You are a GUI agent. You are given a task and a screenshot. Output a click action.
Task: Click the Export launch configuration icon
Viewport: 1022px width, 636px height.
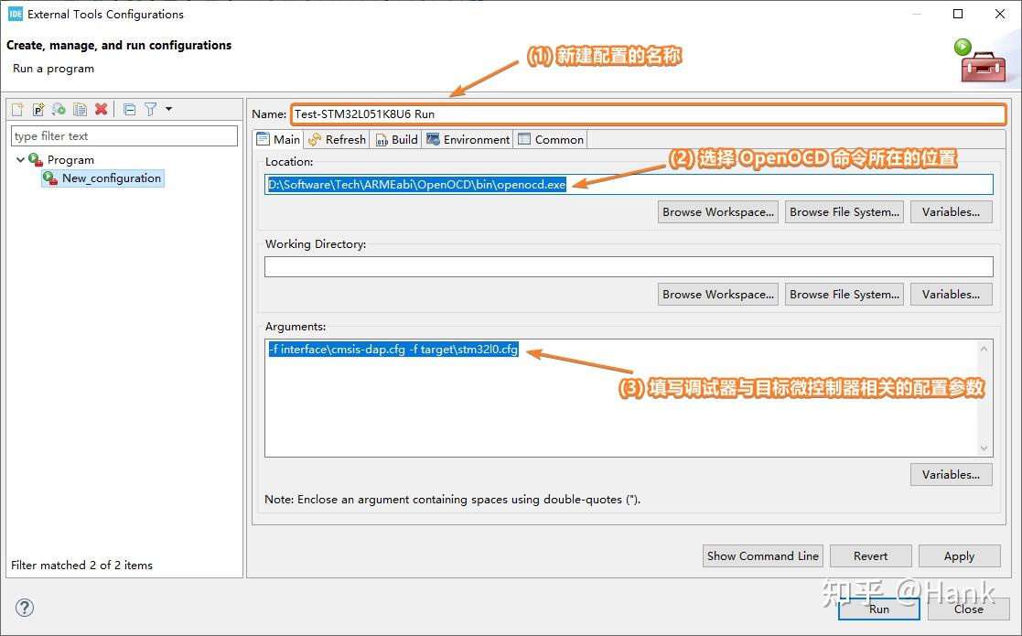pyautogui.click(x=59, y=110)
